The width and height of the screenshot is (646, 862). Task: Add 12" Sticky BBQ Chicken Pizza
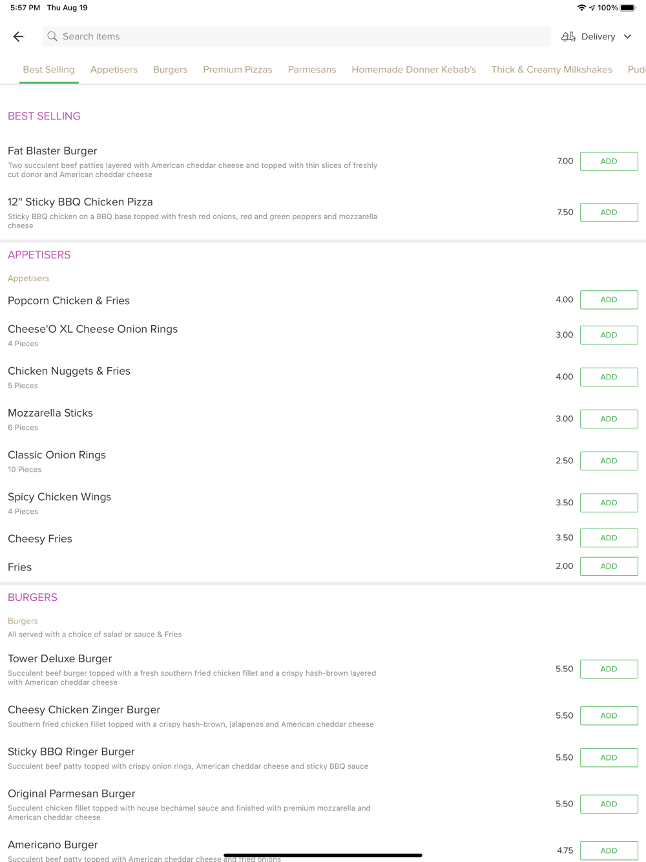coord(609,213)
